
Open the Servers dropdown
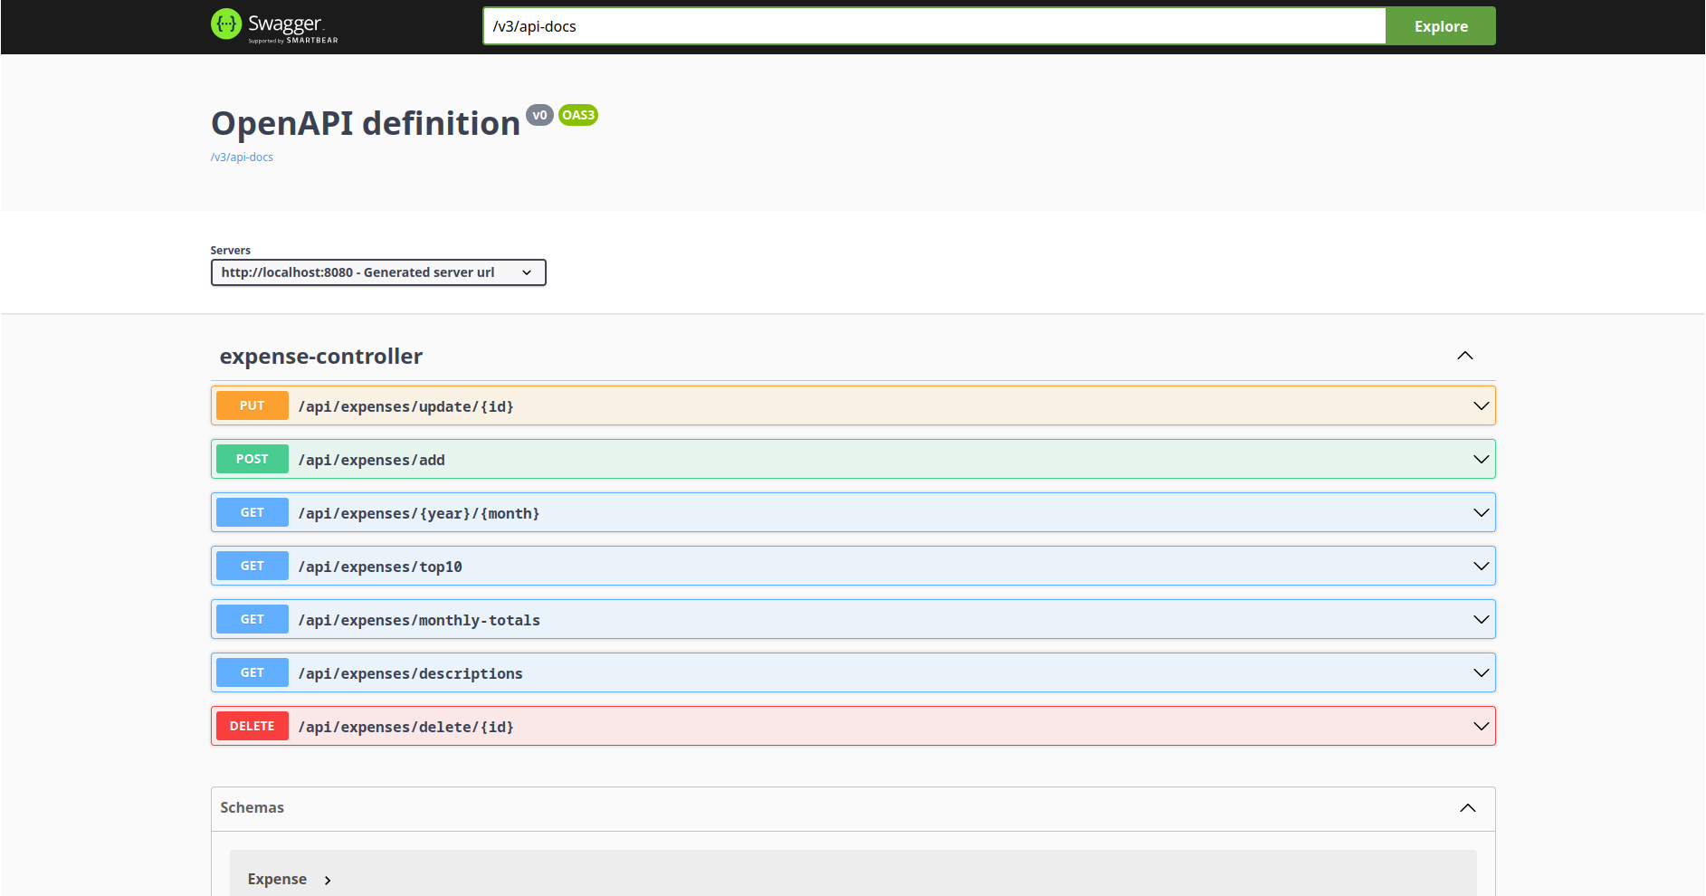(378, 272)
